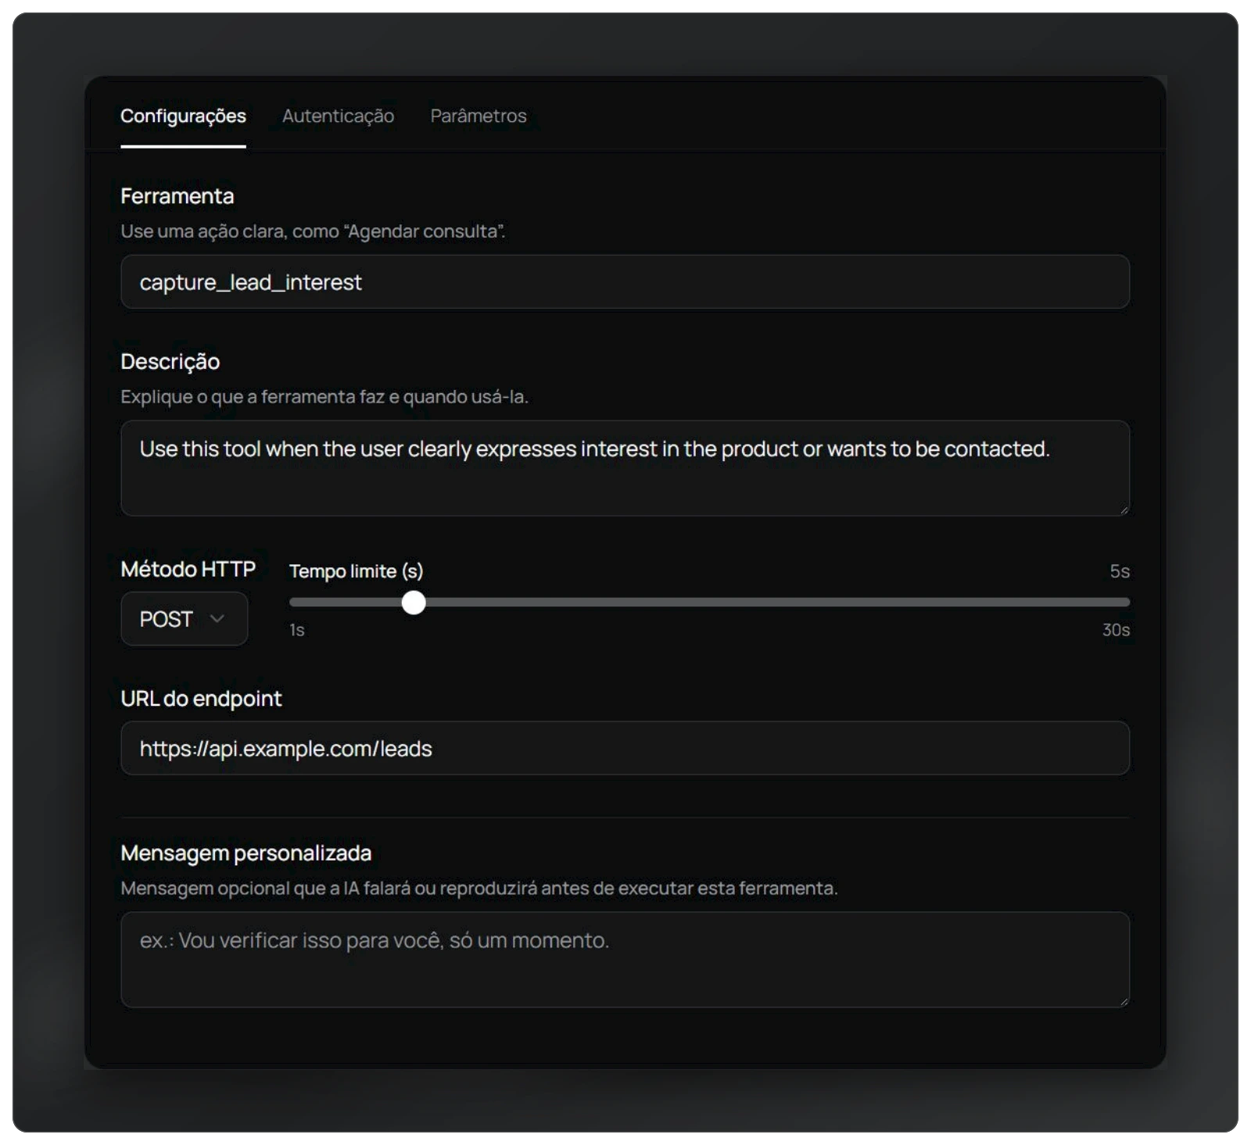Click the 'URL do endpoint' label
This screenshot has width=1251, height=1145.
point(201,699)
